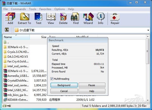Select the intel_ssd_cente folder row
Screen dimensions: 152x110
pos(16,66)
